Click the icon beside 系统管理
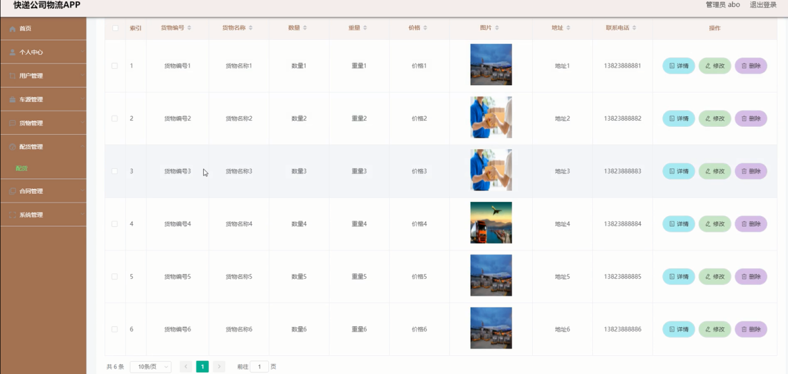The image size is (788, 374). click(12, 215)
